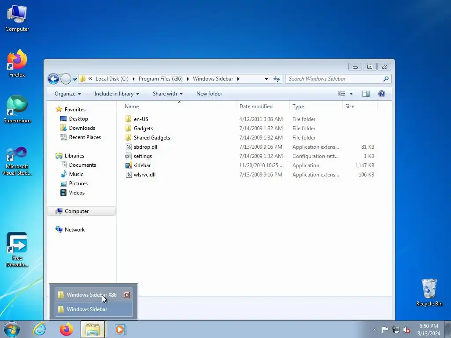451x338 pixels.
Task: Select the Recycle Bin desktop icon
Action: (429, 293)
